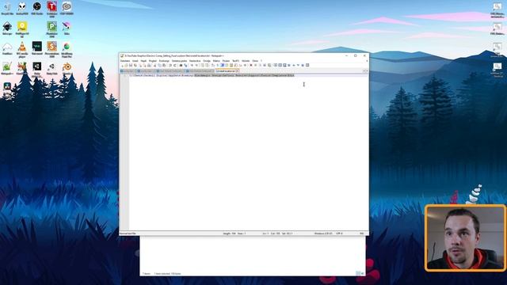
Task: Open the Pogled menu
Action: click(153, 61)
